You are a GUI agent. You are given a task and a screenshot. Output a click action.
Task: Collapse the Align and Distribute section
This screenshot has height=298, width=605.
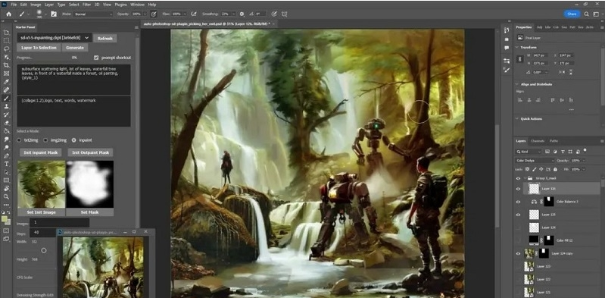(517, 84)
